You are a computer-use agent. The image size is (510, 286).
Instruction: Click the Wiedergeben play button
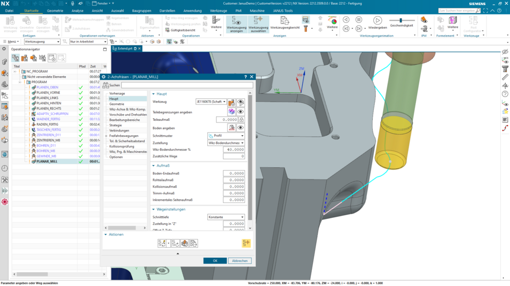click(378, 20)
